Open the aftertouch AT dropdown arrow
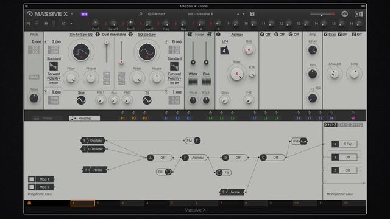 click(71, 24)
